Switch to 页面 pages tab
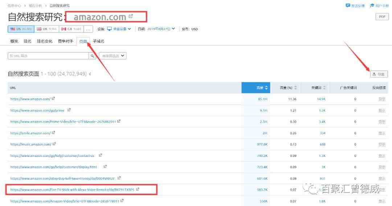Image resolution: width=392 pixels, height=206 pixels. coord(83,41)
